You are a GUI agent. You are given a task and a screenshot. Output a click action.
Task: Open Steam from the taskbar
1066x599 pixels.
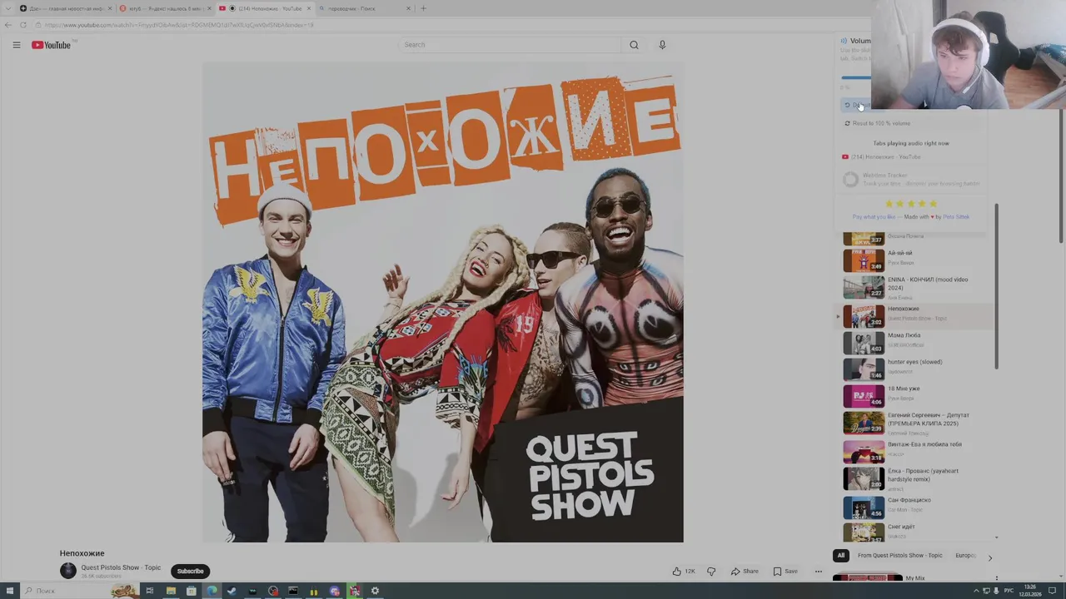pos(232,591)
